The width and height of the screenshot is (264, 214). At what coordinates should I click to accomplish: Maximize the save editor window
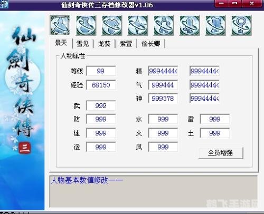[235, 3]
